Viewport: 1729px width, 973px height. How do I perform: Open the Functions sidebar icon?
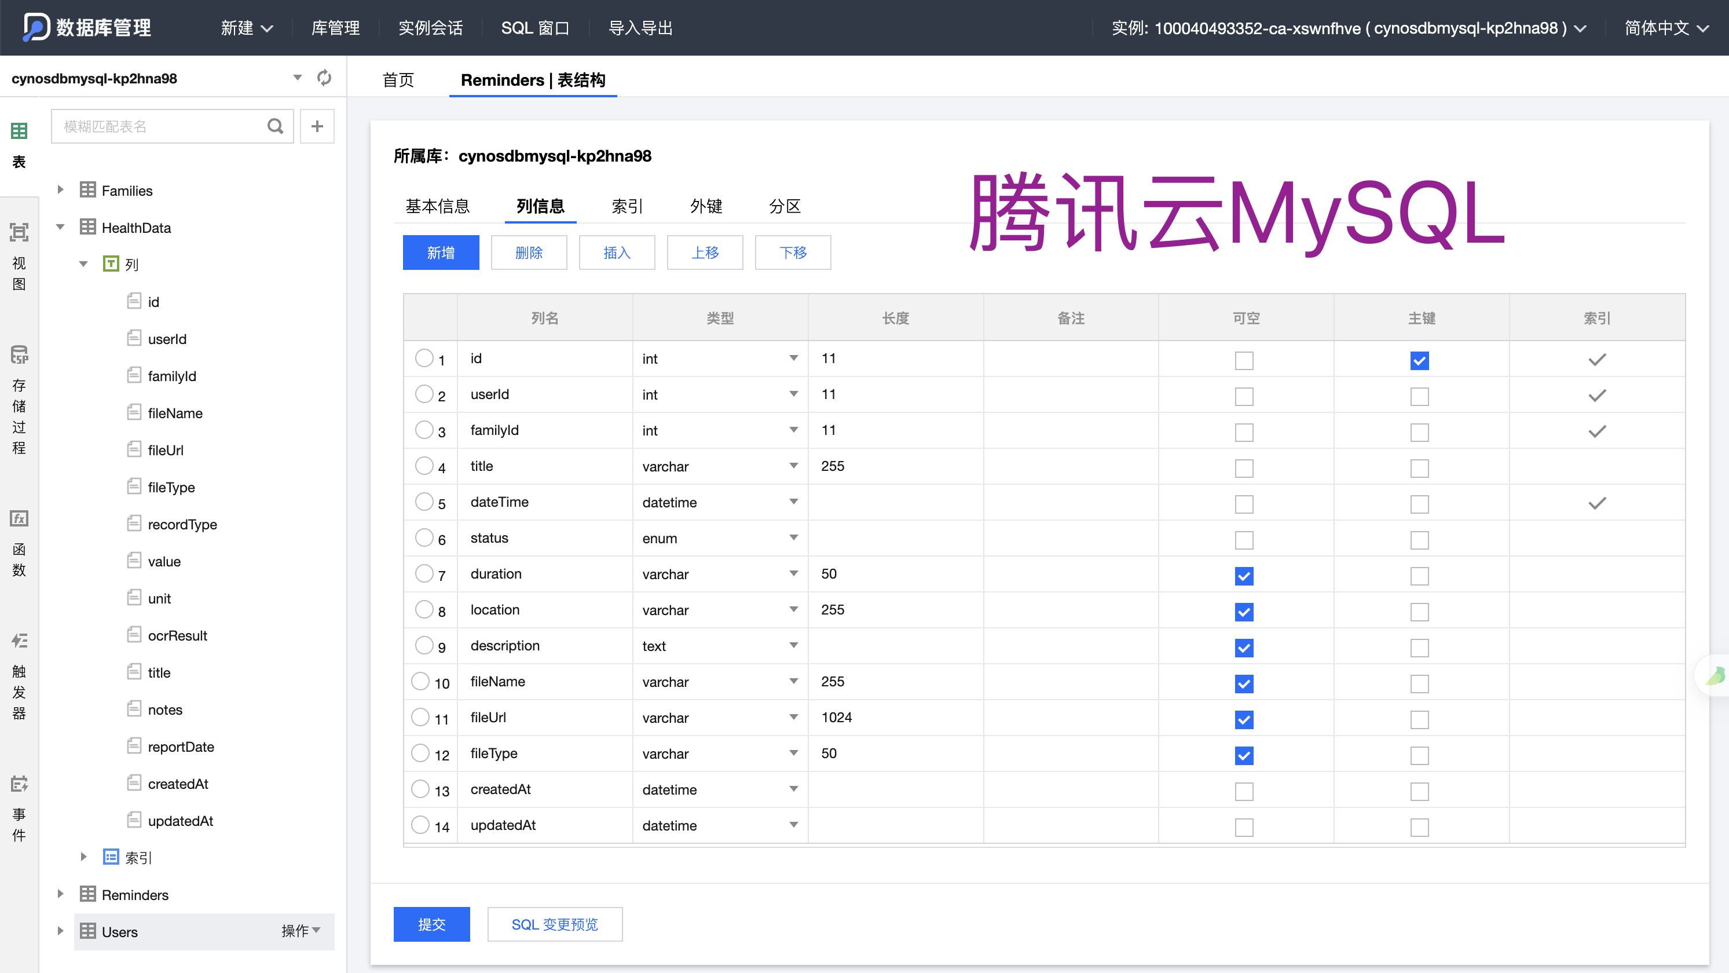pyautogui.click(x=19, y=518)
